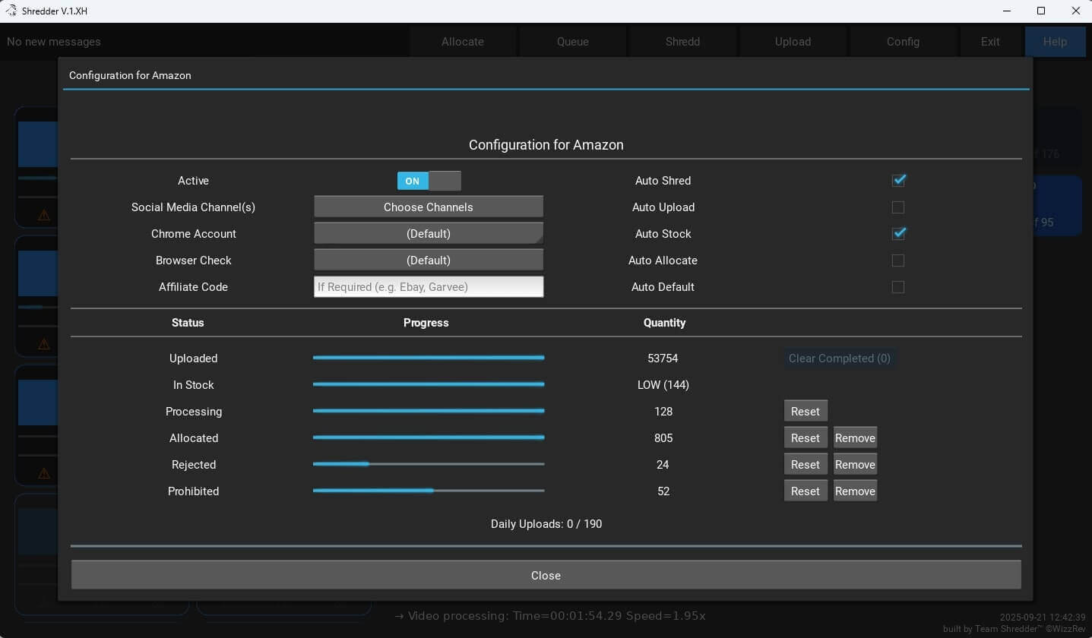
Task: Open the Chrome Account dropdown
Action: tap(429, 234)
